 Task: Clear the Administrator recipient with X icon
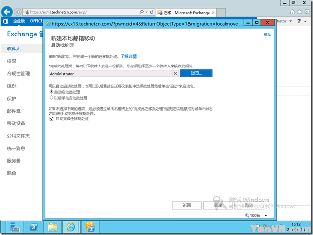coord(175,73)
